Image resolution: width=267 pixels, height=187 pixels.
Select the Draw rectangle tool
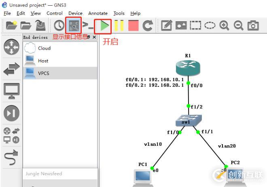pos(195,25)
